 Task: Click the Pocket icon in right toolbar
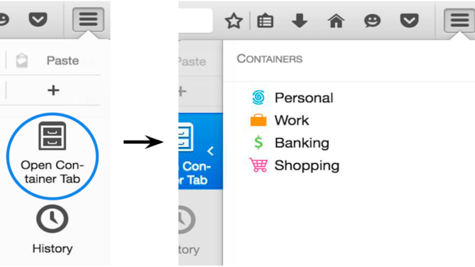click(x=409, y=21)
